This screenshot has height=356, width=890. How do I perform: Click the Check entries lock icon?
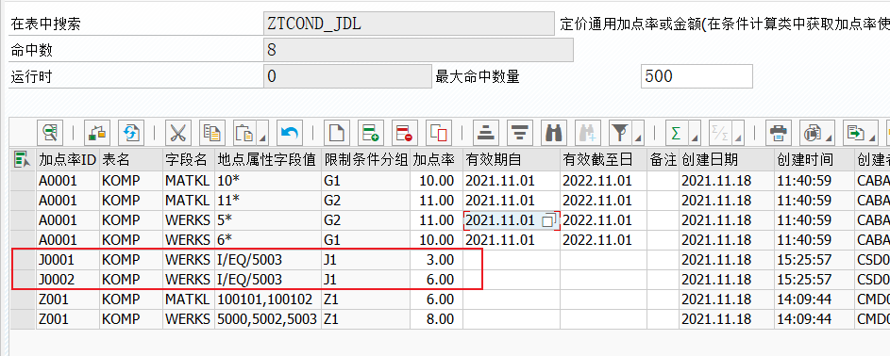pyautogui.click(x=96, y=134)
